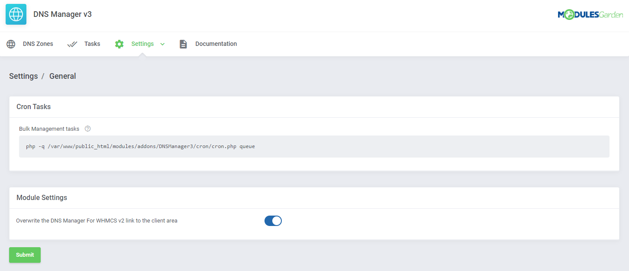Click the Overwrite DNS Manager v2 label text
629x271 pixels.
click(x=97, y=221)
